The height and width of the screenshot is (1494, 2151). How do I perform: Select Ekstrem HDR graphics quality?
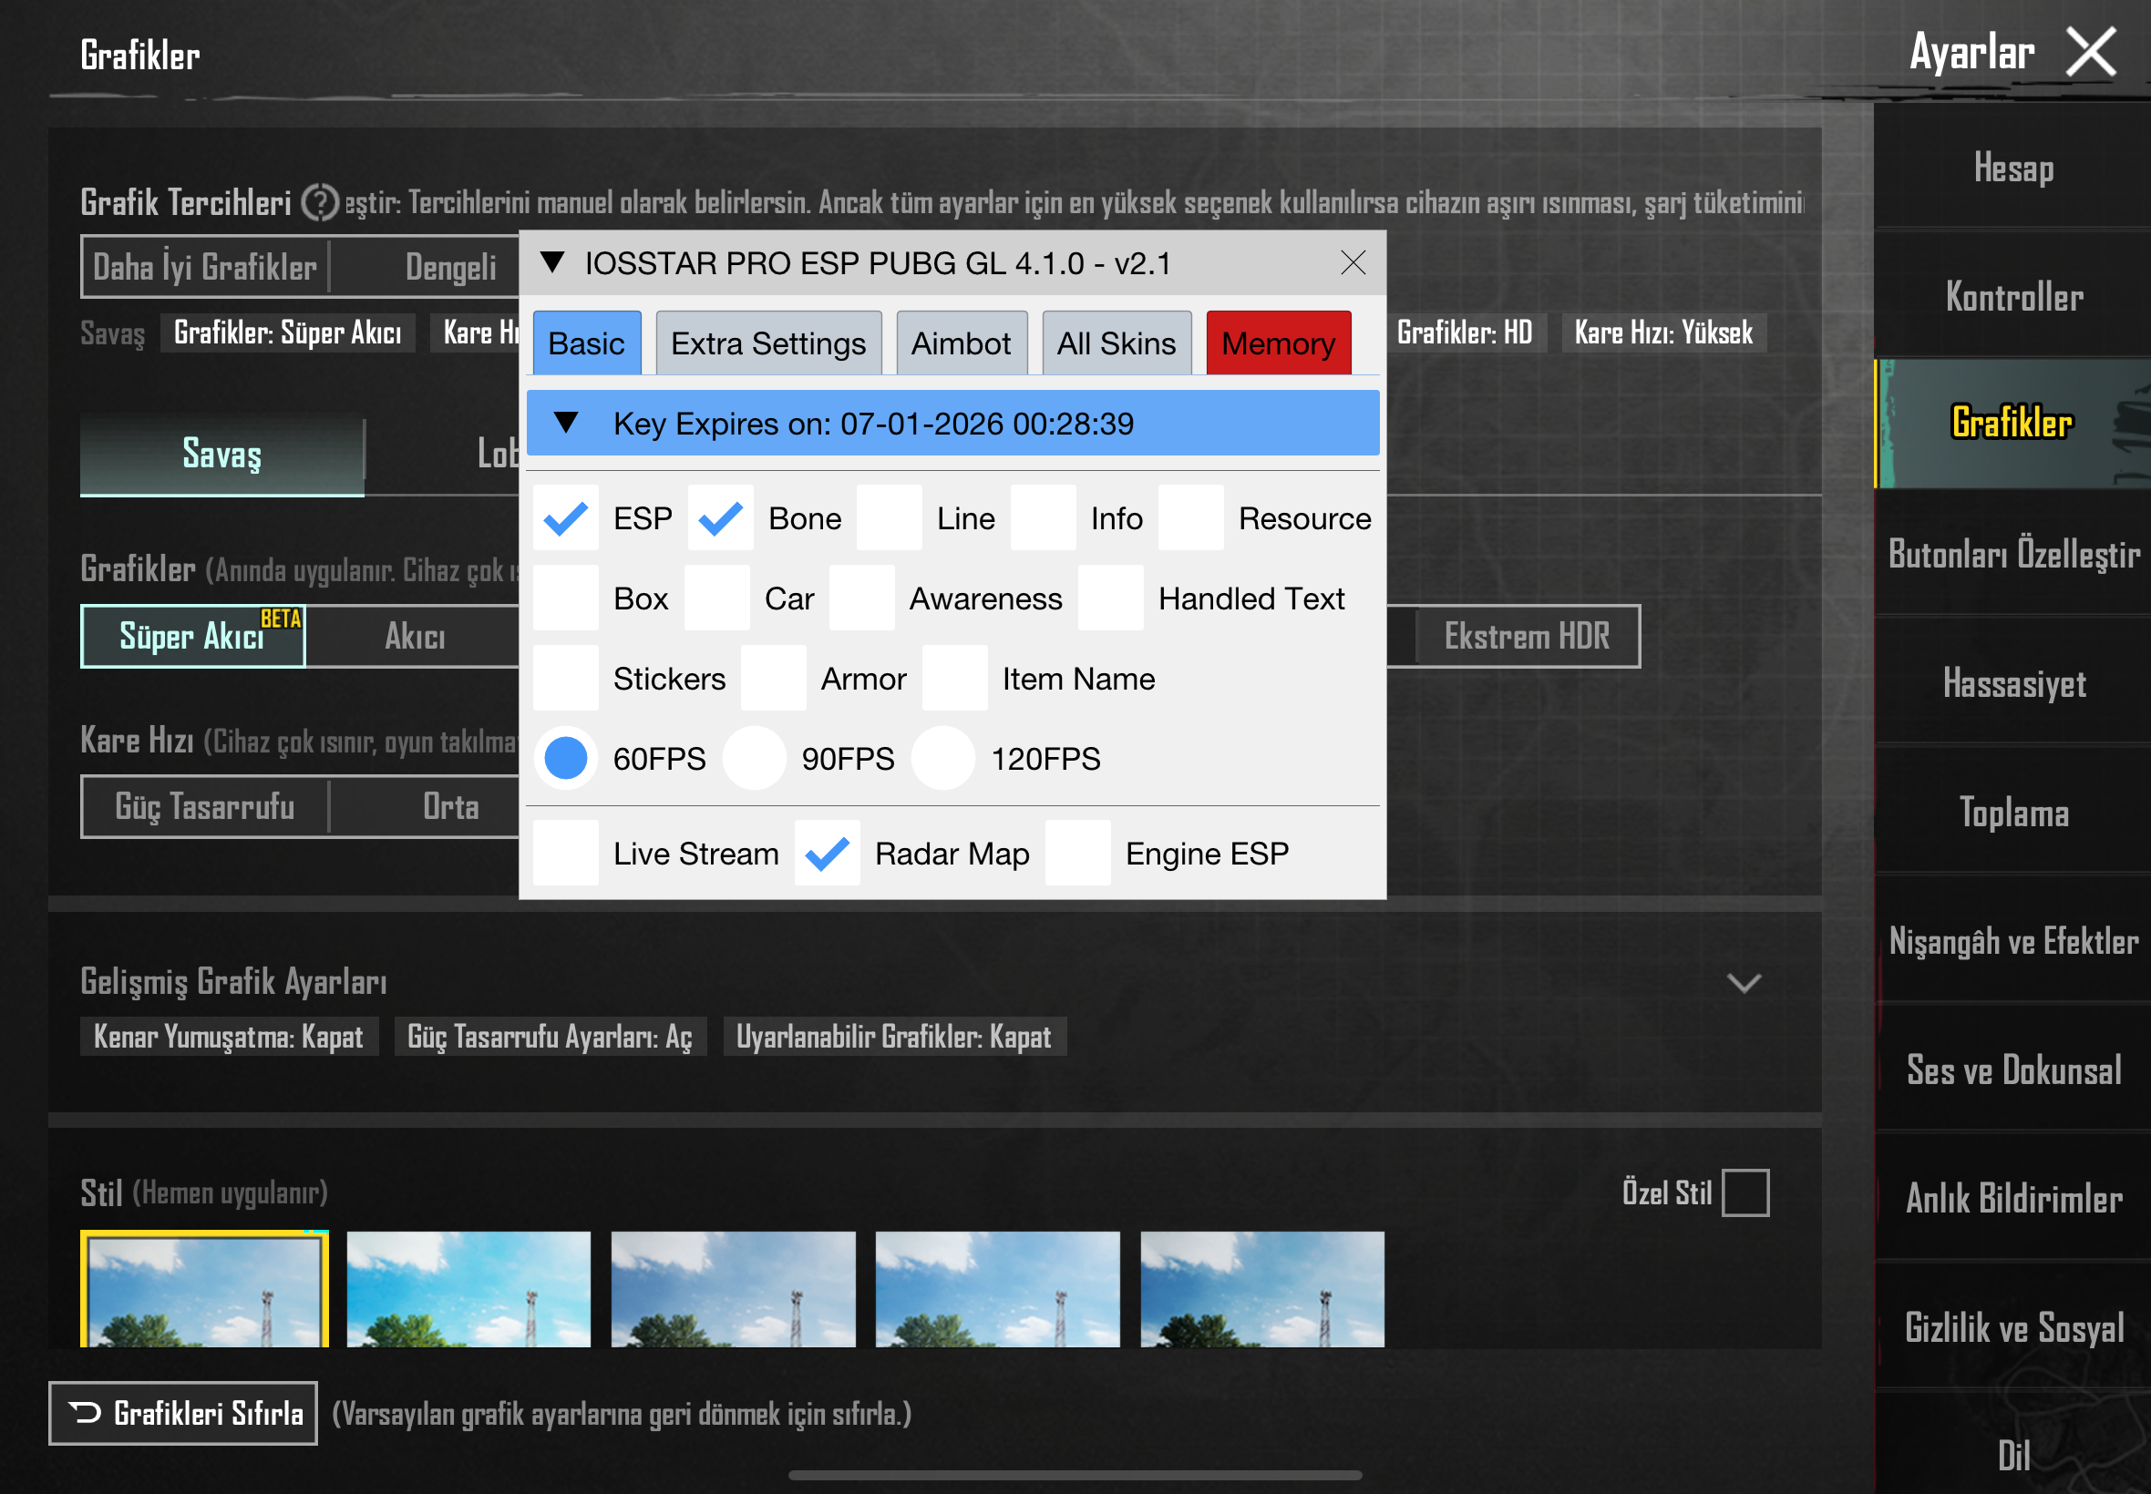1527,637
